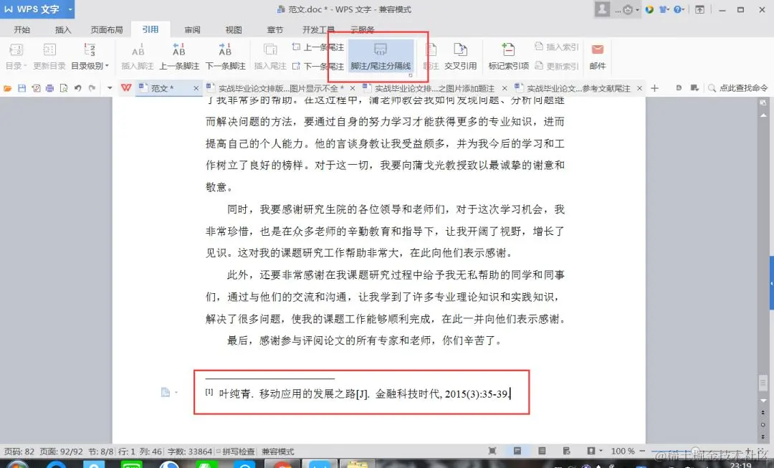Click the endnote marker icon beside the reference
774x468 pixels.
(166, 393)
